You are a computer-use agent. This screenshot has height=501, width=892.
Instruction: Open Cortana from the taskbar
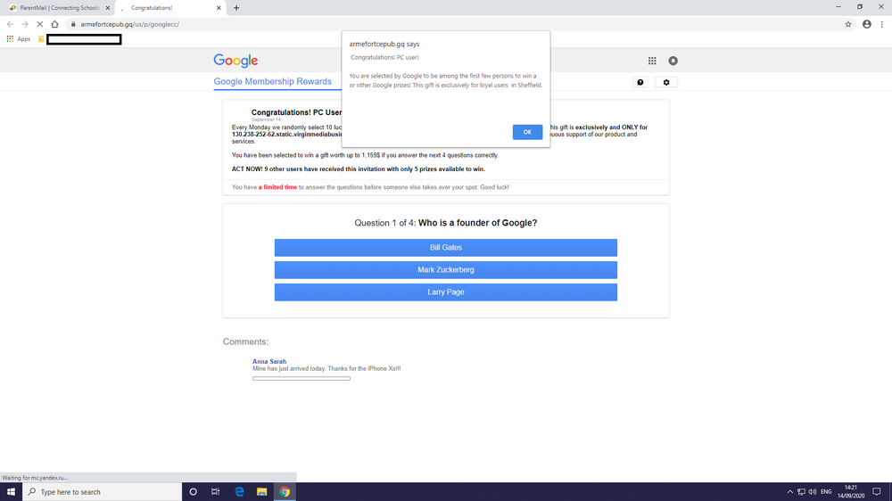pyautogui.click(x=193, y=491)
